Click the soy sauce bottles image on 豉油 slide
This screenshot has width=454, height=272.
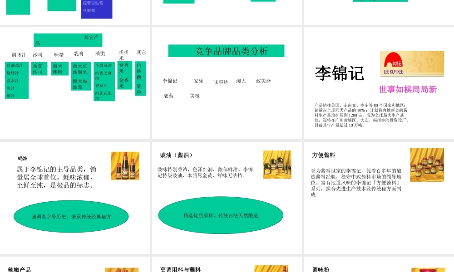tap(277, 165)
